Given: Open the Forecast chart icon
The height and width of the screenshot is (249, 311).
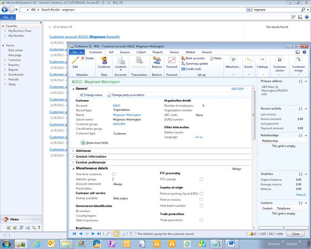Looking at the screenshot, I should pos(172,60).
